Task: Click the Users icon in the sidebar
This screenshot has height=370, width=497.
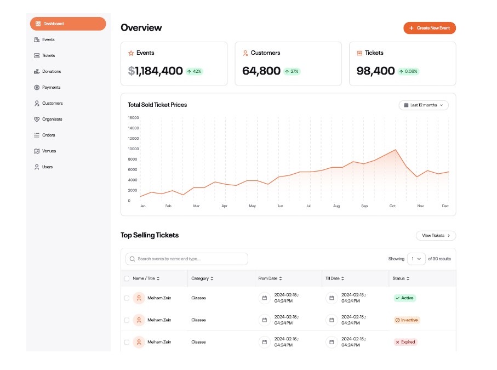Action: [x=37, y=167]
